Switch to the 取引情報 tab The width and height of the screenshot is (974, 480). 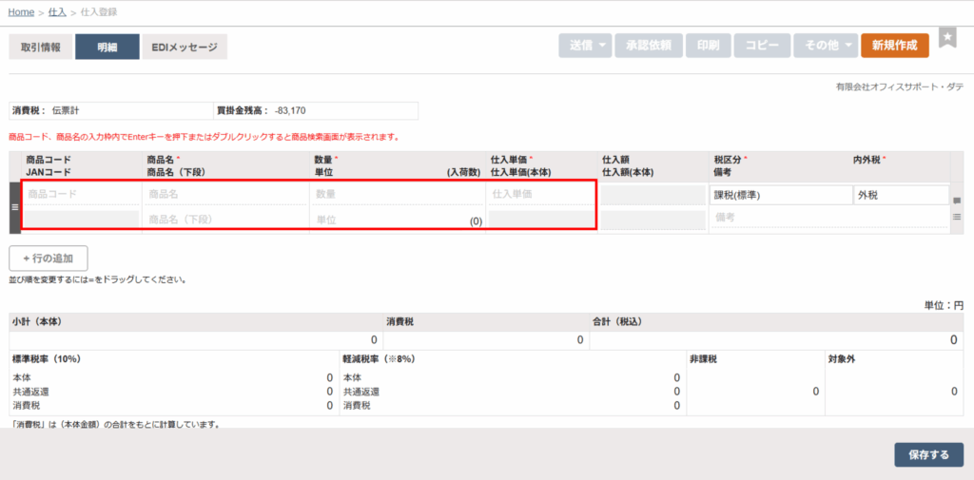[41, 47]
